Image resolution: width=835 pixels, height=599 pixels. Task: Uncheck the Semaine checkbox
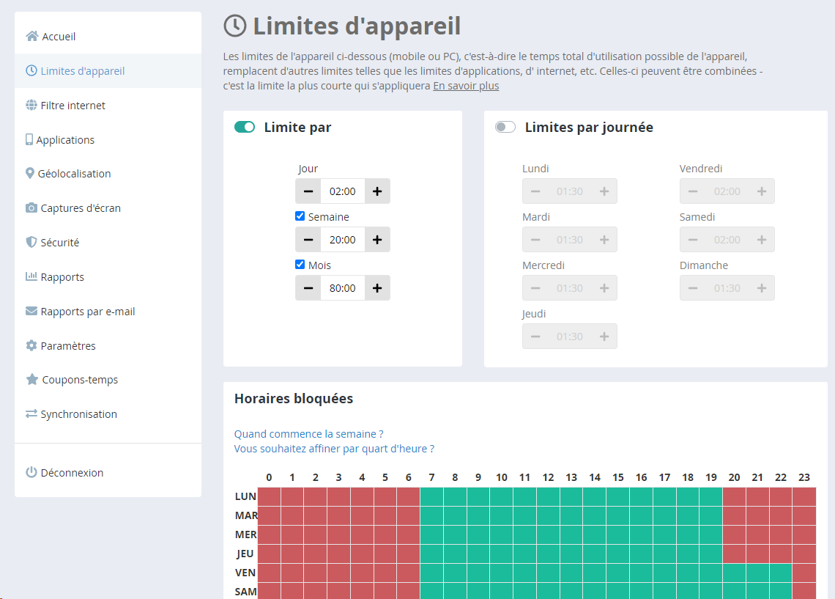[300, 216]
